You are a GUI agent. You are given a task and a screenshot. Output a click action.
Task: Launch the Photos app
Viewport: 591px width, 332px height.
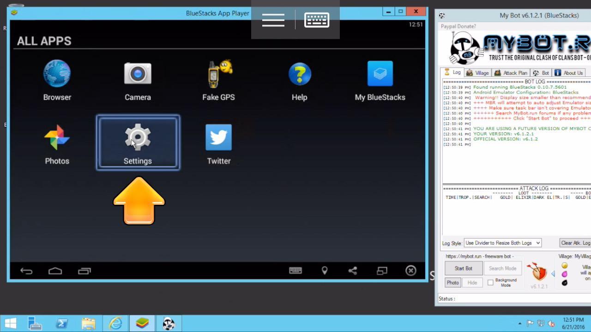(57, 144)
